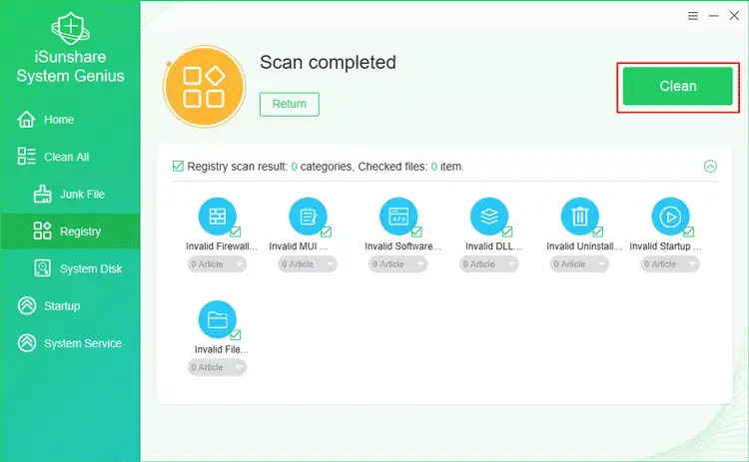Click the Scan completed heading
749x462 pixels.
(328, 63)
